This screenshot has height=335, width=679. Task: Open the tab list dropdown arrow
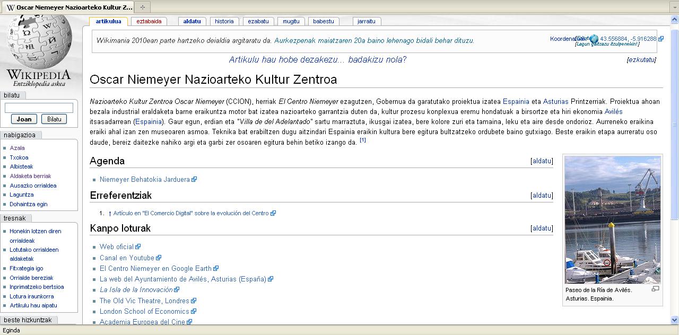pos(674,7)
